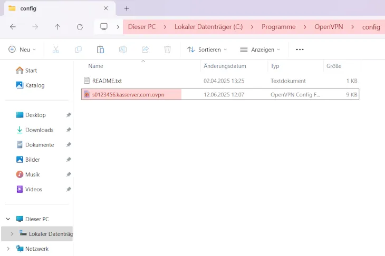Click OpenVPN in the breadcrumb path
This screenshot has width=385, height=256.
coord(329,27)
